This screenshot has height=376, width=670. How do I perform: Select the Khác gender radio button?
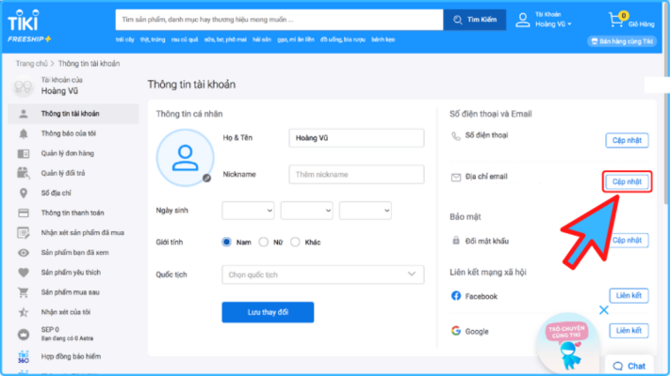[x=296, y=242]
